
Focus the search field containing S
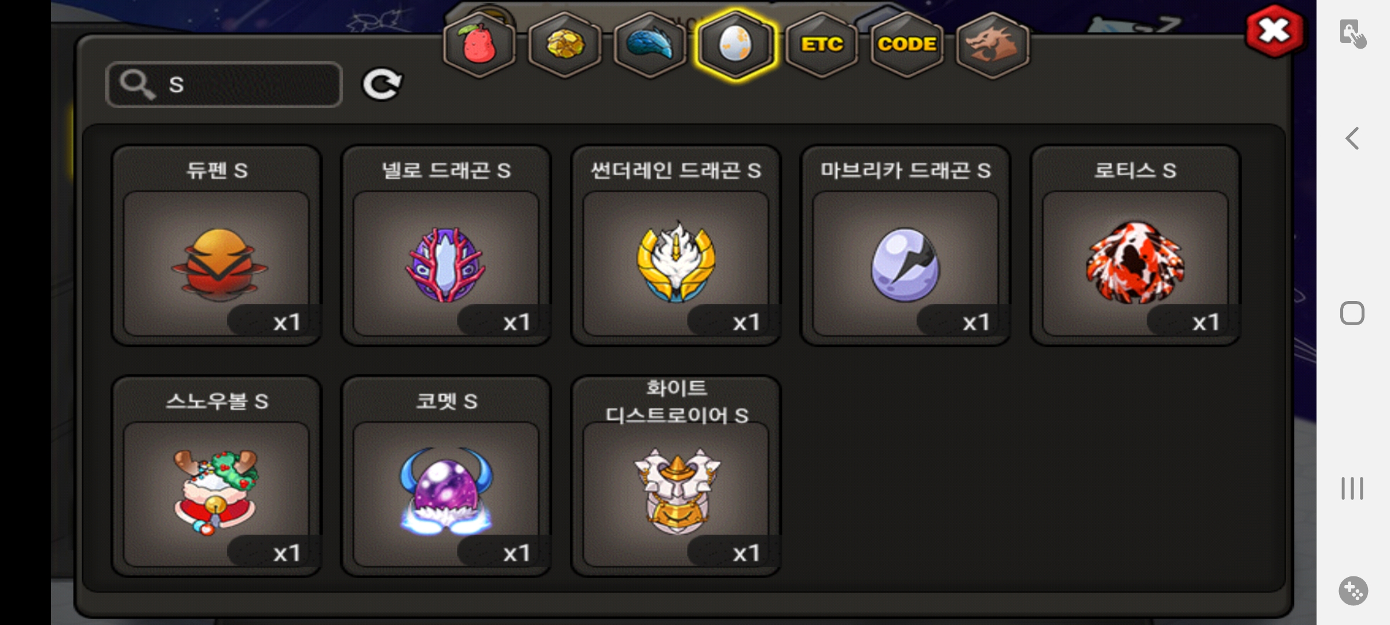tap(224, 84)
